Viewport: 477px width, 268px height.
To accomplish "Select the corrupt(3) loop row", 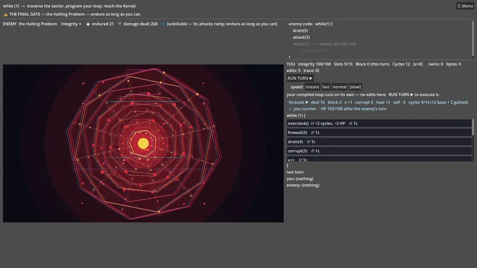I will click(379, 151).
